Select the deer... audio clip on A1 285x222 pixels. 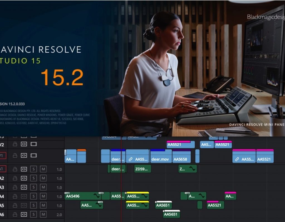[x=118, y=169]
